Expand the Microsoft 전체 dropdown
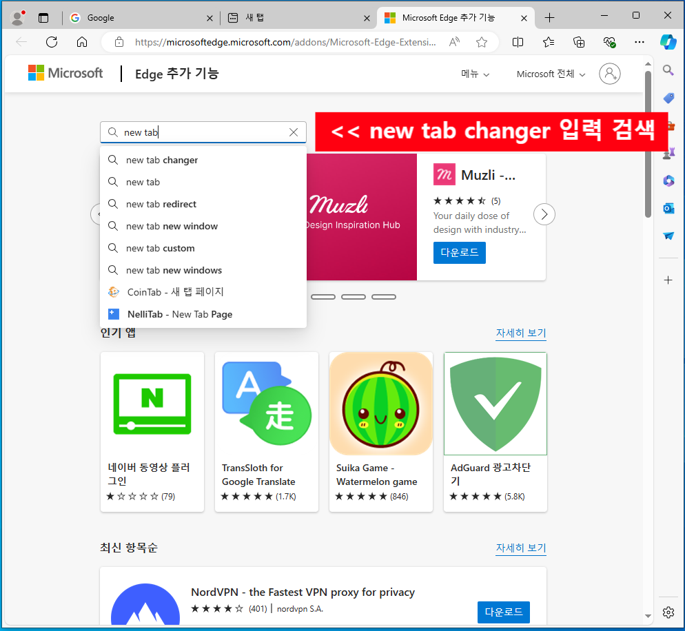This screenshot has height=631, width=685. pyautogui.click(x=551, y=74)
